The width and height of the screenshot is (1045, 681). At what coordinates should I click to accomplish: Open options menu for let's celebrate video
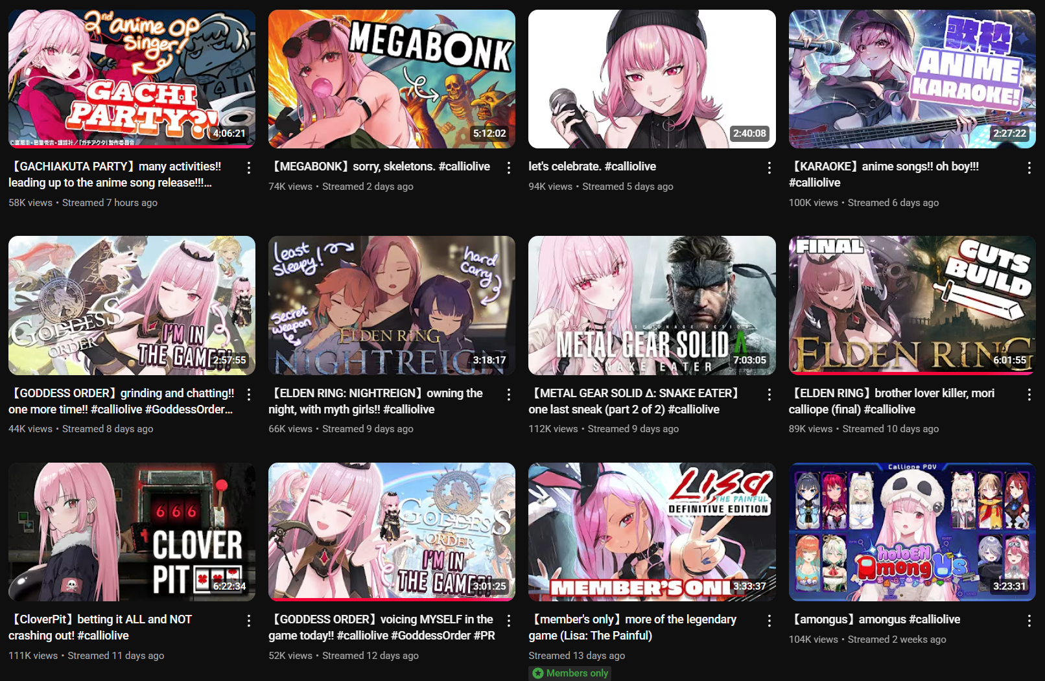(x=769, y=168)
